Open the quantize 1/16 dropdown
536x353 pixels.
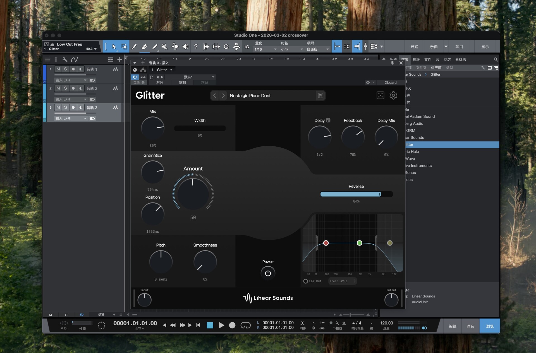click(x=265, y=49)
